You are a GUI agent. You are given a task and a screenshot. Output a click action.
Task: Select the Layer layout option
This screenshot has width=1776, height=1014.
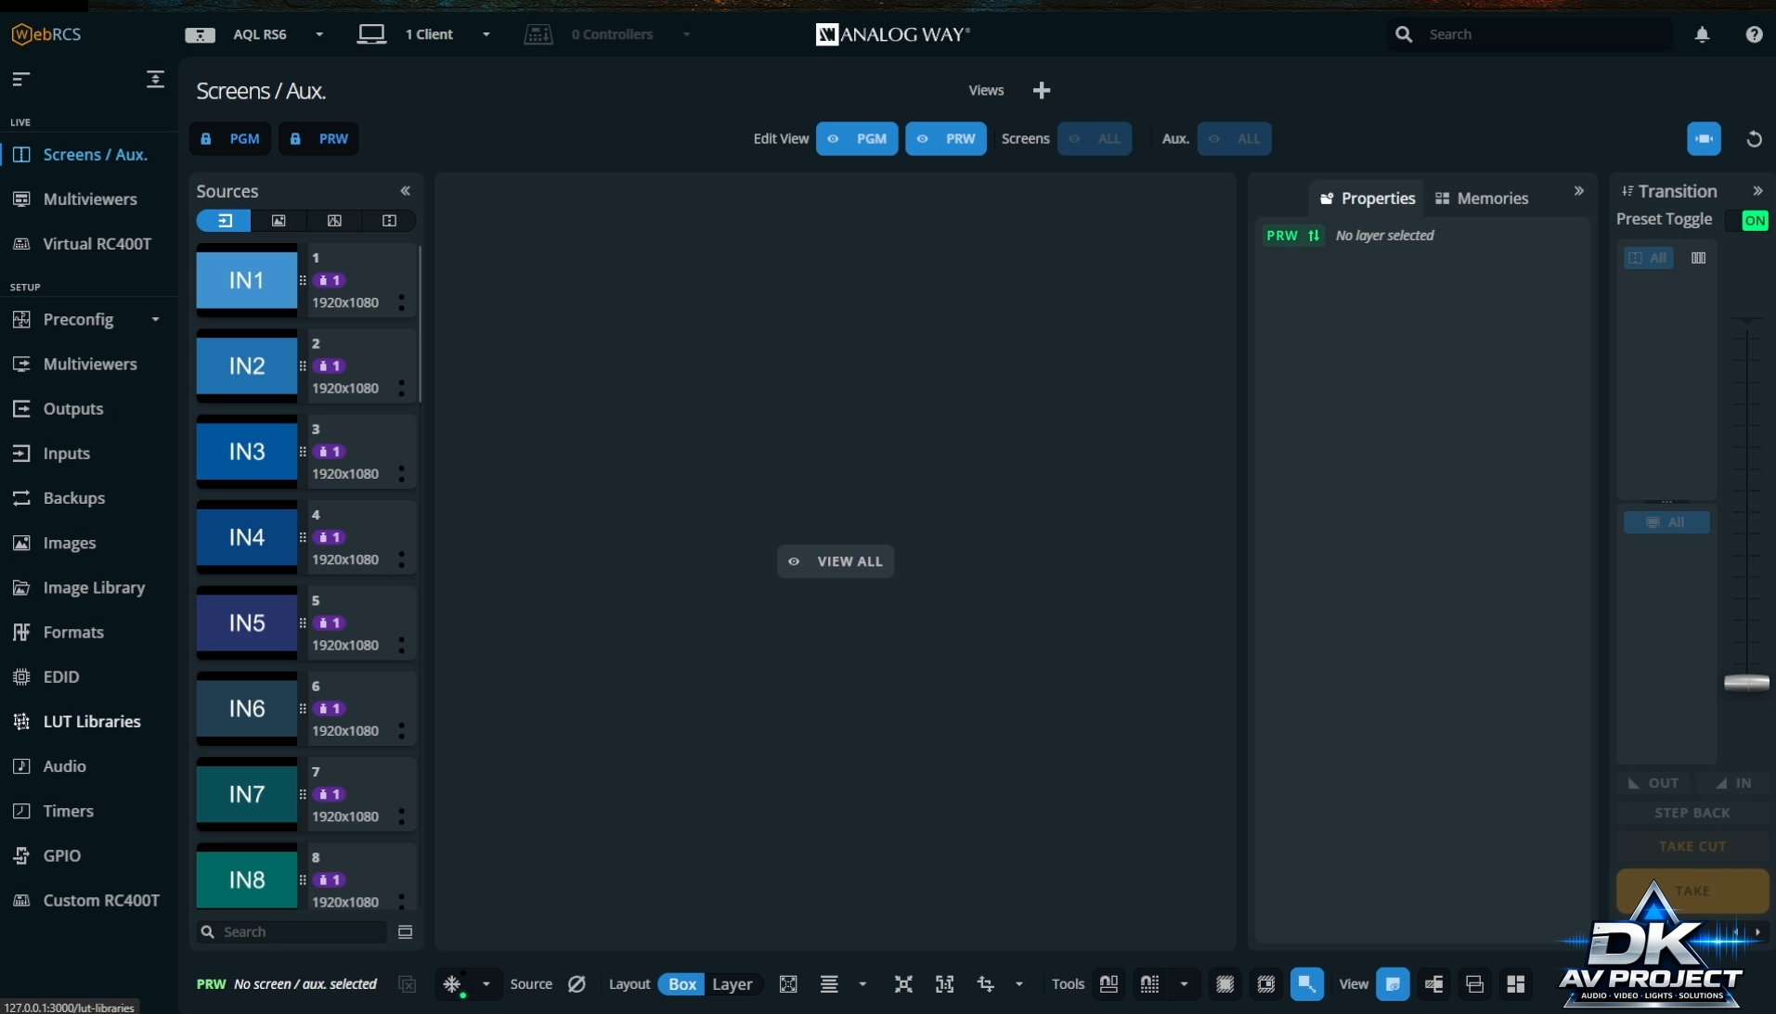[x=732, y=984]
